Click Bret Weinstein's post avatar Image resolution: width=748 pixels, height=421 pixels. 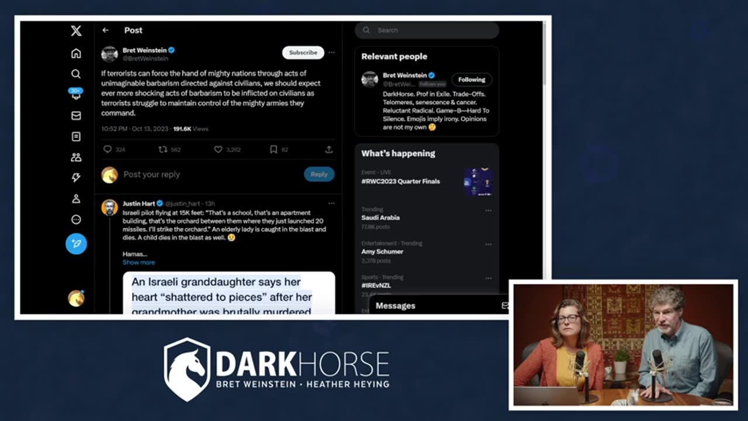coord(109,54)
